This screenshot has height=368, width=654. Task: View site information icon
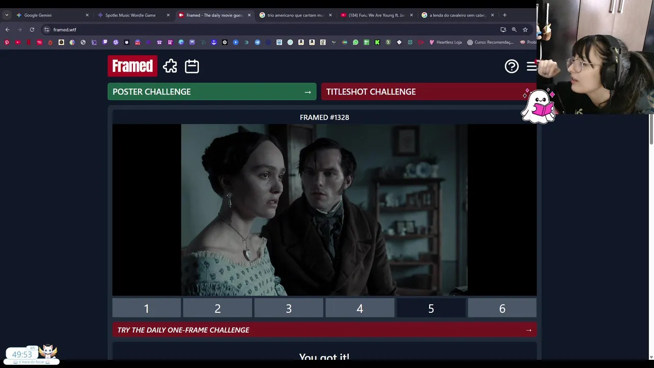pos(46,30)
